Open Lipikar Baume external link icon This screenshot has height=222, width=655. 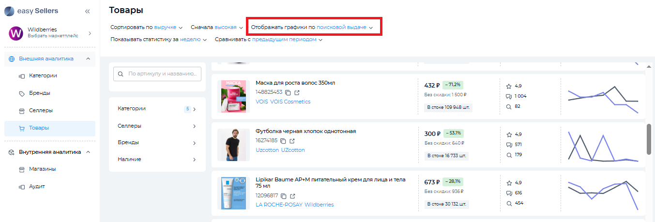293,196
